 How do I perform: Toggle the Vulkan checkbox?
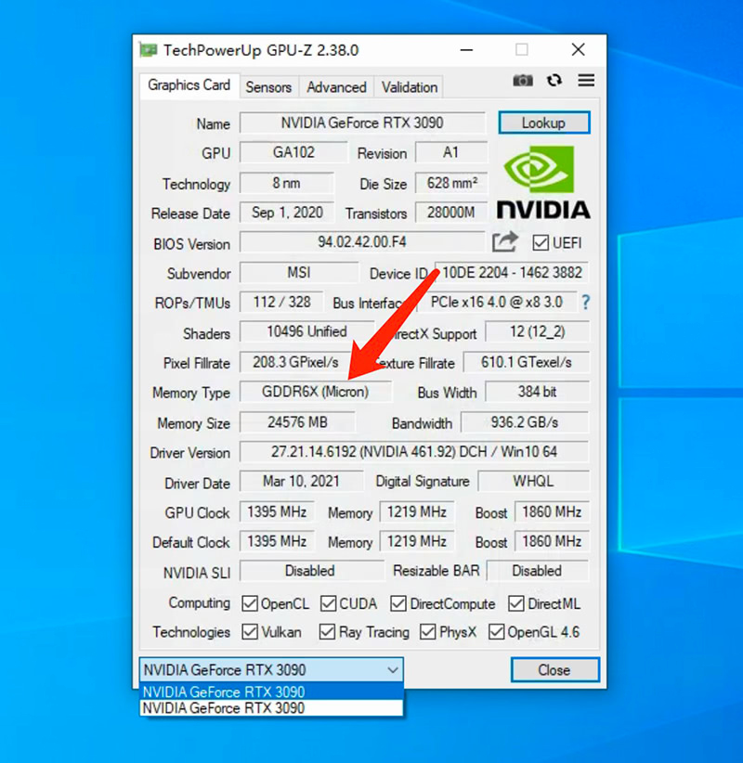point(250,632)
